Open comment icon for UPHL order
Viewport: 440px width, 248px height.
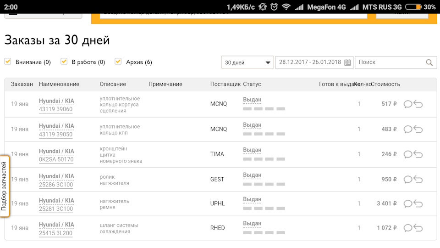point(407,204)
